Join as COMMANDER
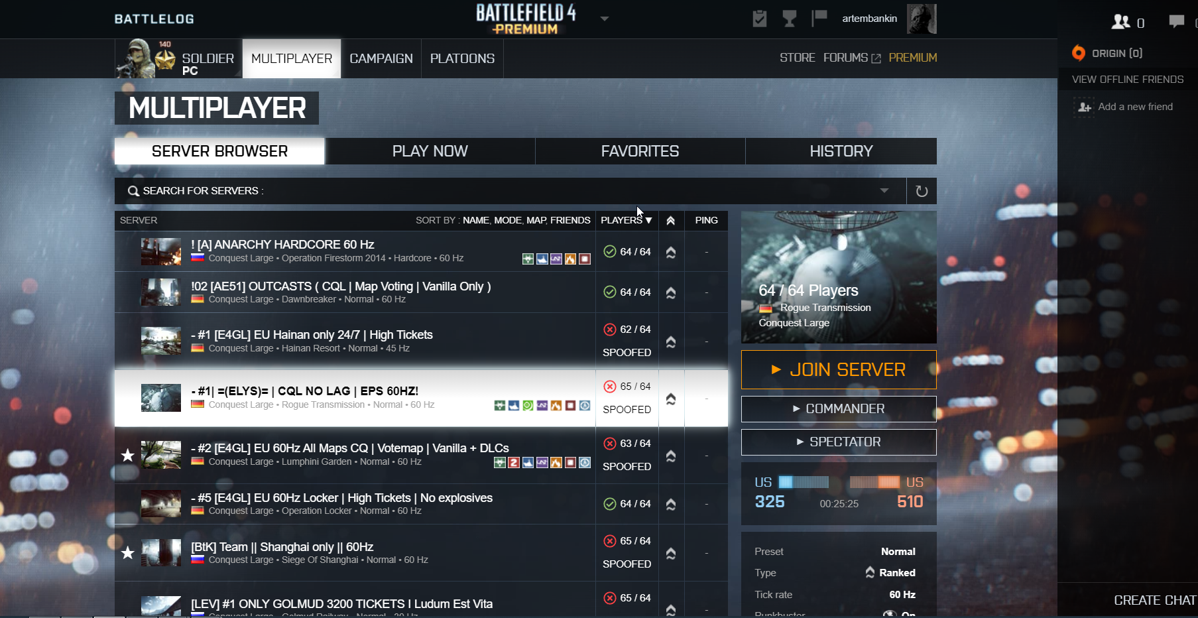Viewport: 1198px width, 618px height. (839, 408)
